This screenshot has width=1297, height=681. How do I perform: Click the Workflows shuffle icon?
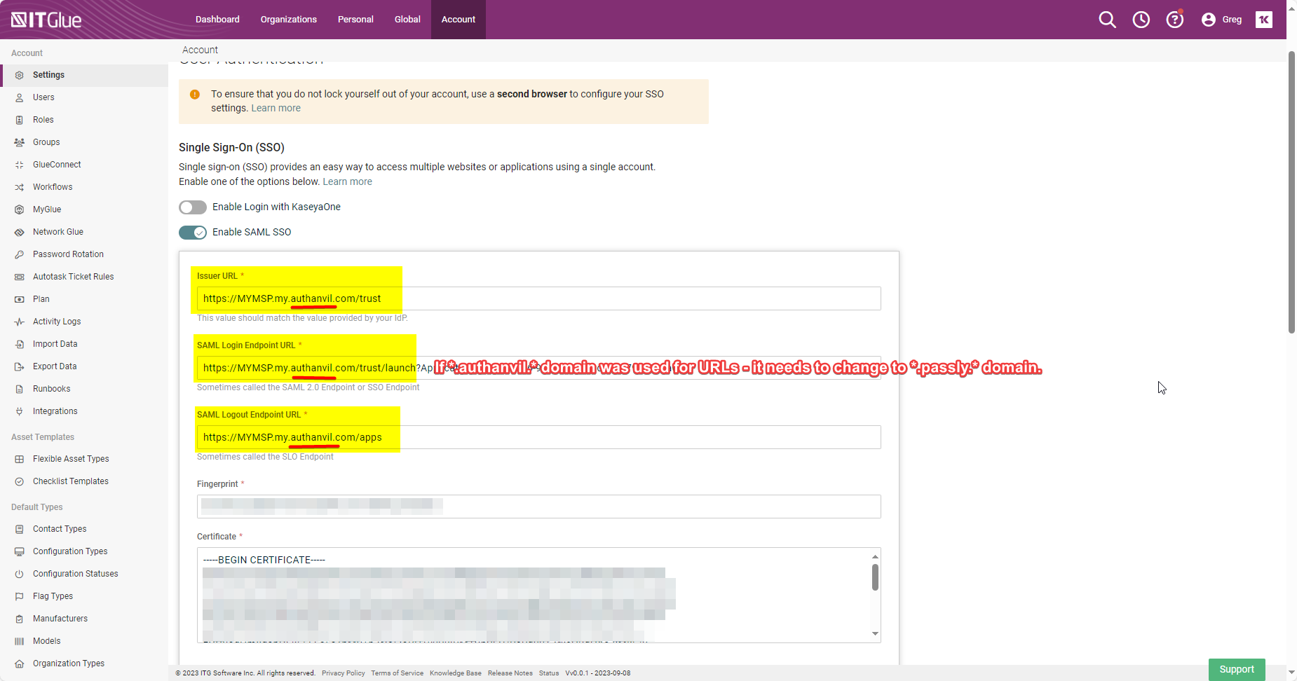click(x=20, y=187)
